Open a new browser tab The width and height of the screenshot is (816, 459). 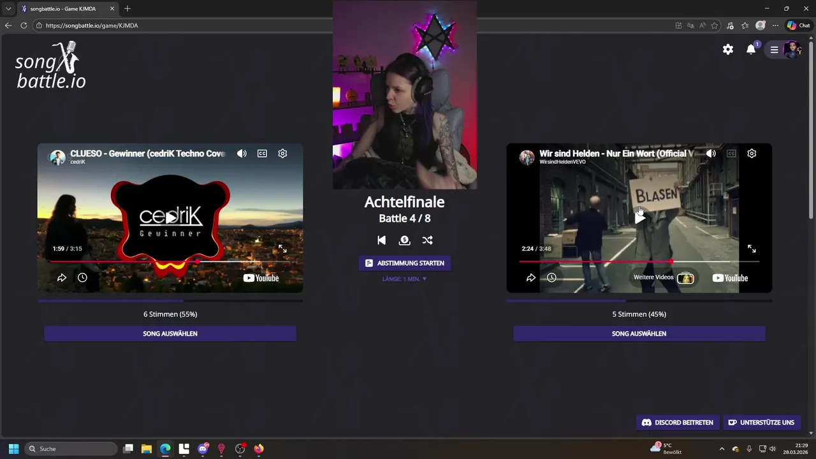(x=127, y=9)
